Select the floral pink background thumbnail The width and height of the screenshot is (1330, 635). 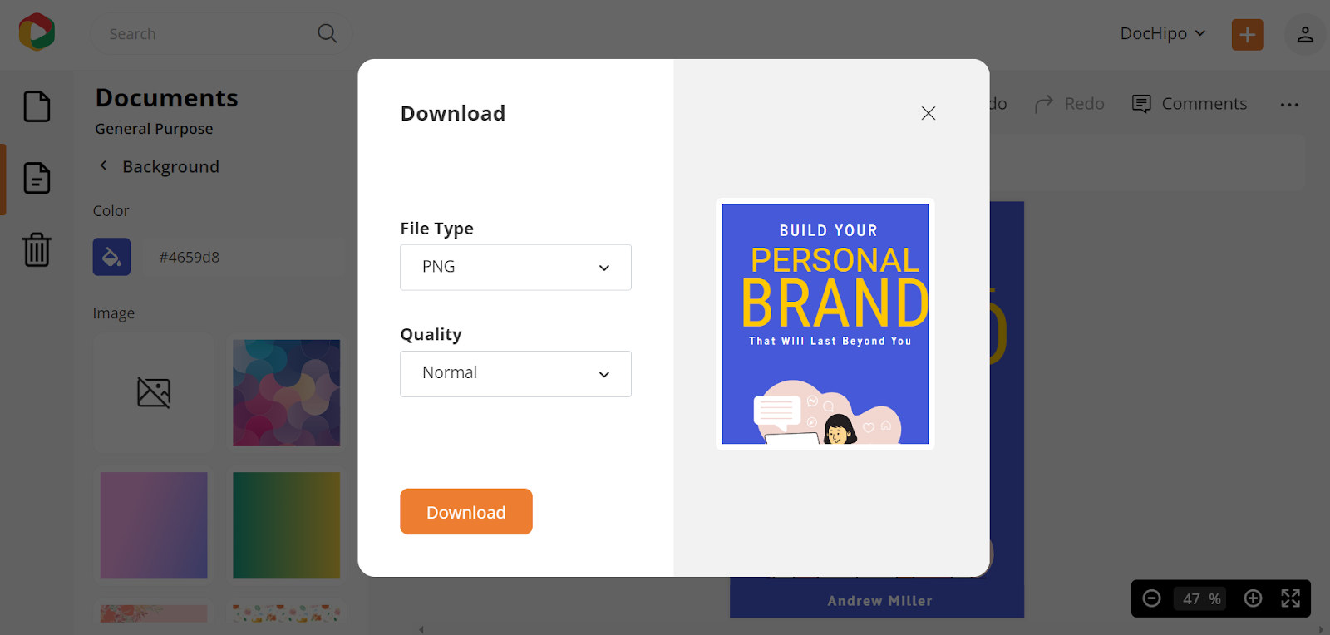[154, 613]
